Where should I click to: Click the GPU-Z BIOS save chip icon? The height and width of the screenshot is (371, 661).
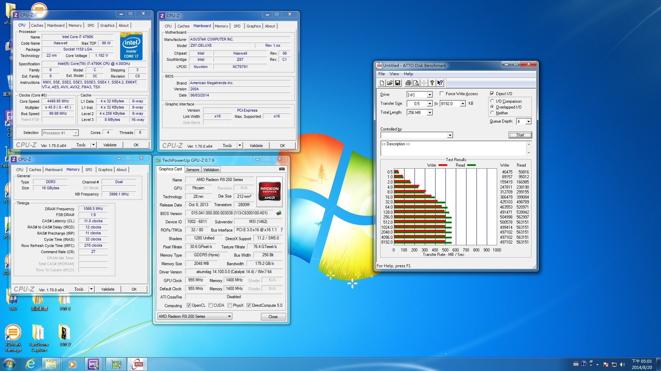[x=279, y=213]
